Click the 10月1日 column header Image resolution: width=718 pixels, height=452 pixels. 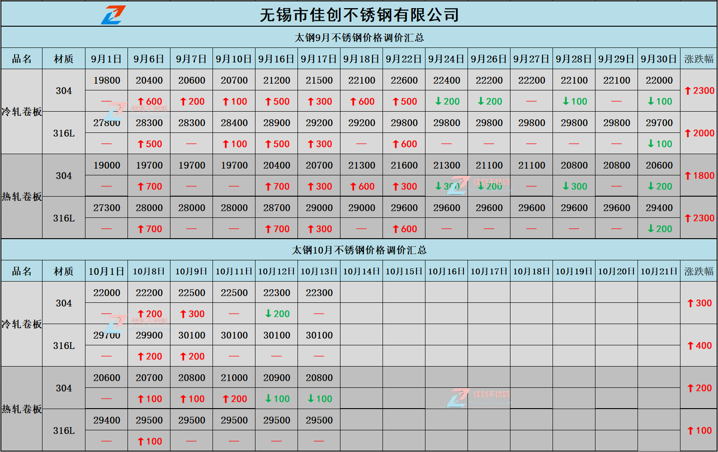pyautogui.click(x=107, y=271)
